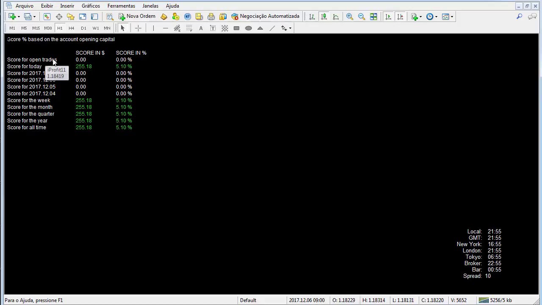Expand the profiles dropdown arrow
This screenshot has height=305, width=542.
coord(34,17)
